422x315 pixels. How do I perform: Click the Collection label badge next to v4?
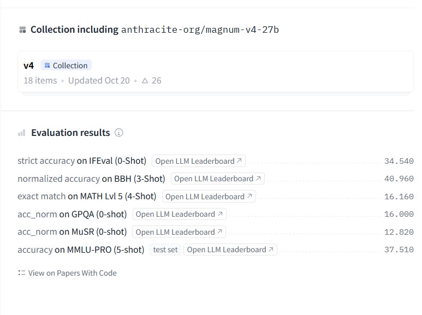(x=66, y=66)
